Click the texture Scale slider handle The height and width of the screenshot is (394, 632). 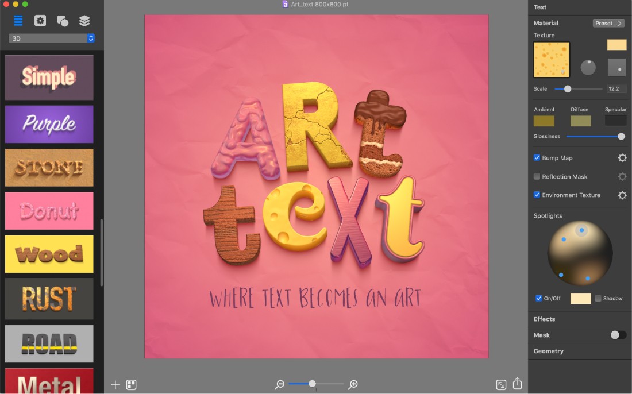pyautogui.click(x=568, y=89)
